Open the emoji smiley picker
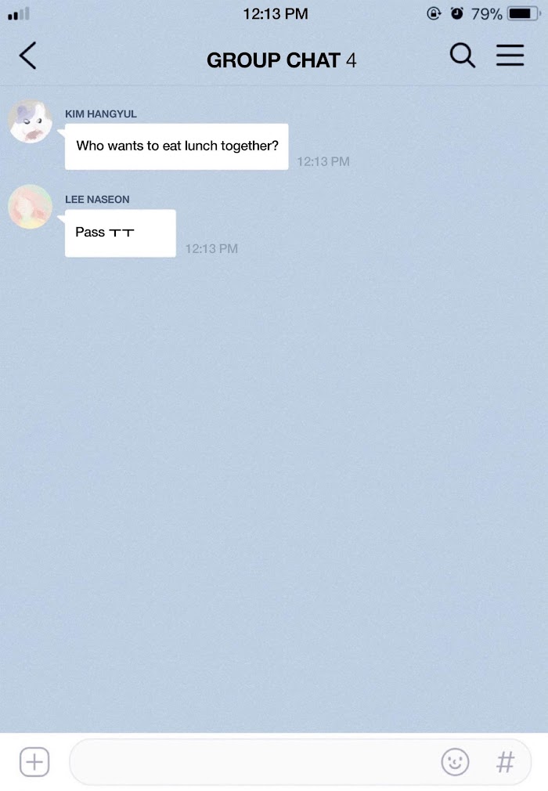Screen dimensions: 548x791 pos(456,762)
